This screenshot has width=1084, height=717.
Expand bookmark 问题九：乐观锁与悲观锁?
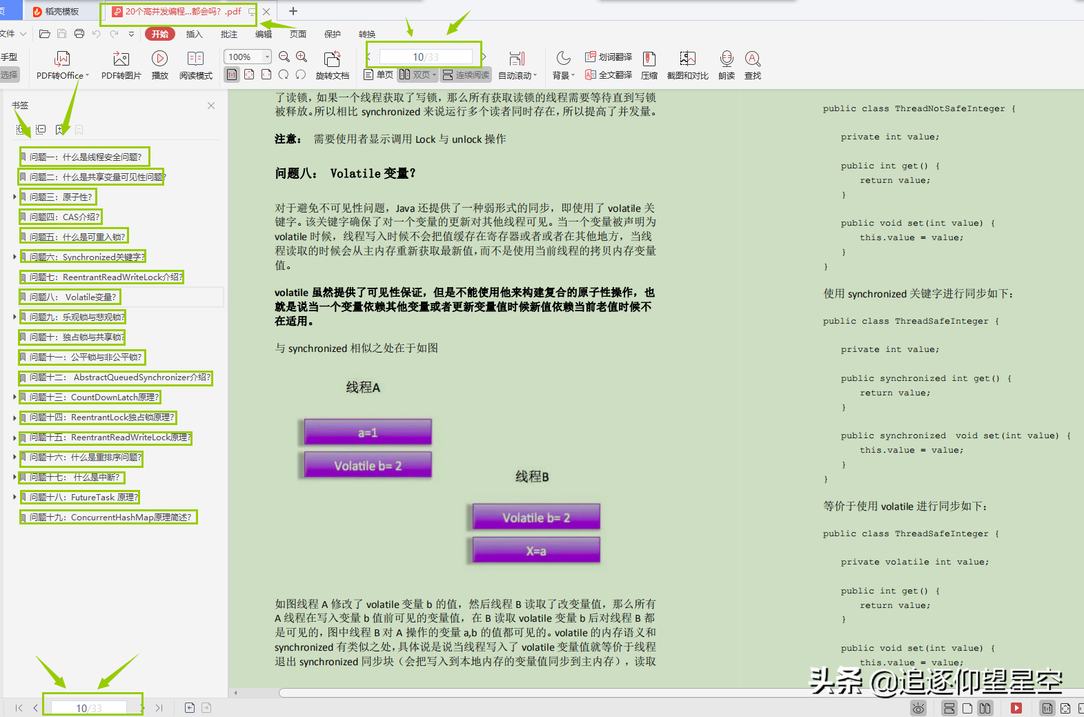pos(14,317)
